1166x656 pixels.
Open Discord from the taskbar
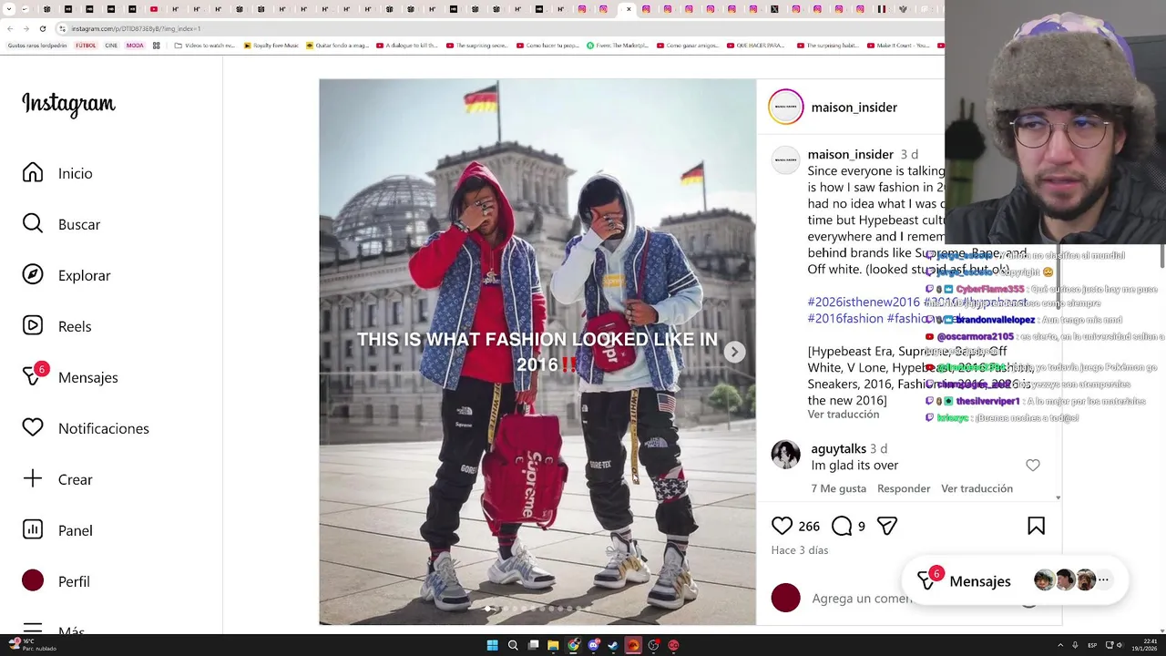[593, 645]
